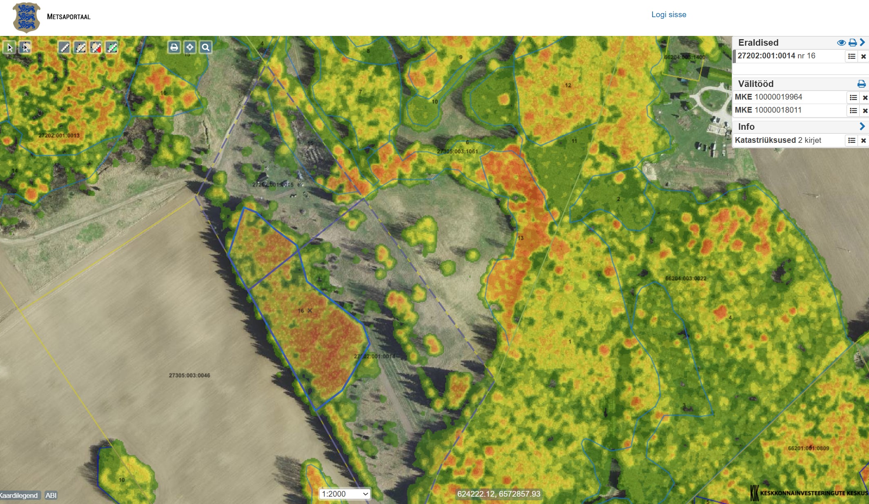869x504 pixels.
Task: Click the Logi sisse link
Action: coord(668,15)
